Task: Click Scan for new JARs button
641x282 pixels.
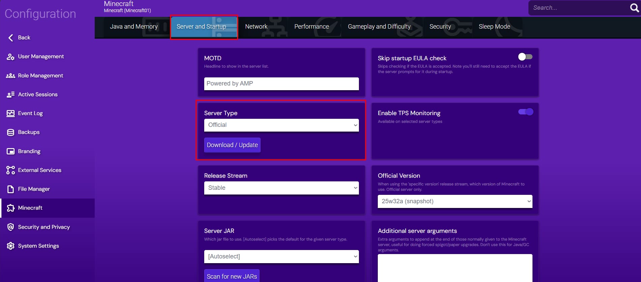Action: pos(232,276)
